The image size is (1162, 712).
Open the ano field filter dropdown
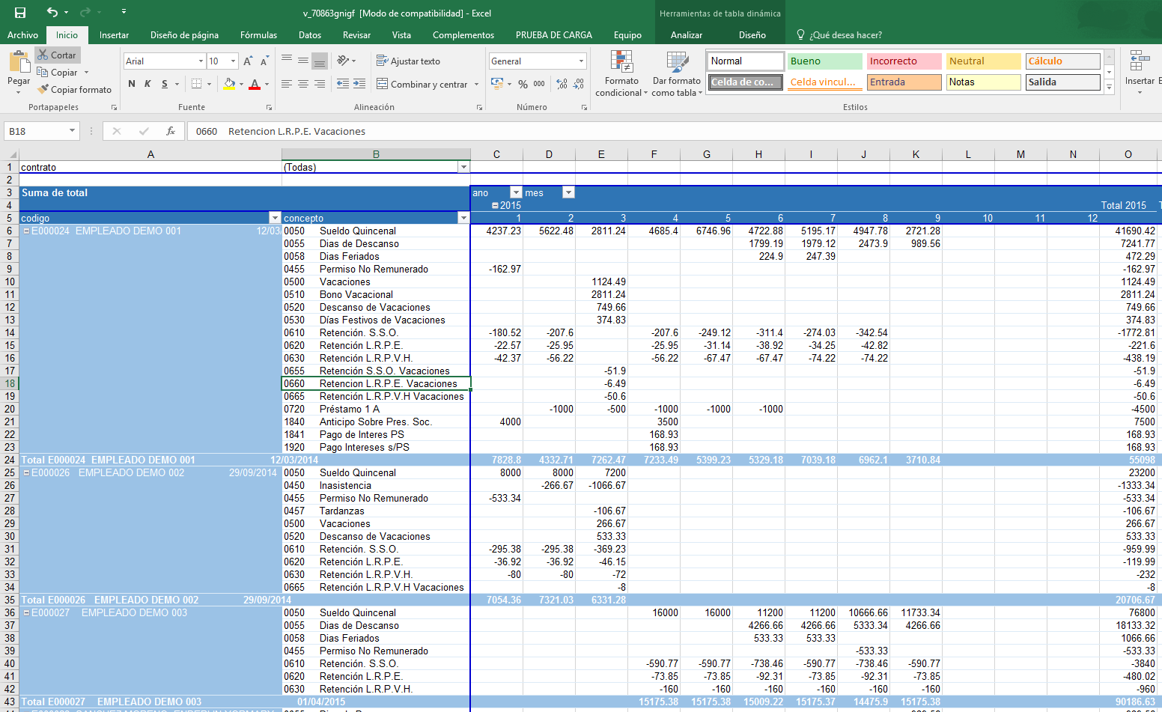[x=515, y=192]
